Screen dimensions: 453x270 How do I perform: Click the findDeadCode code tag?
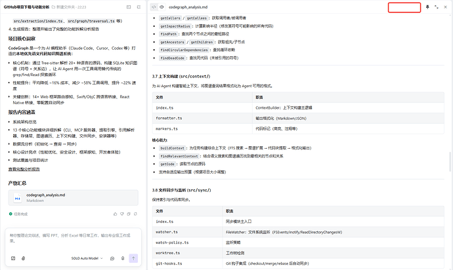[x=172, y=58]
